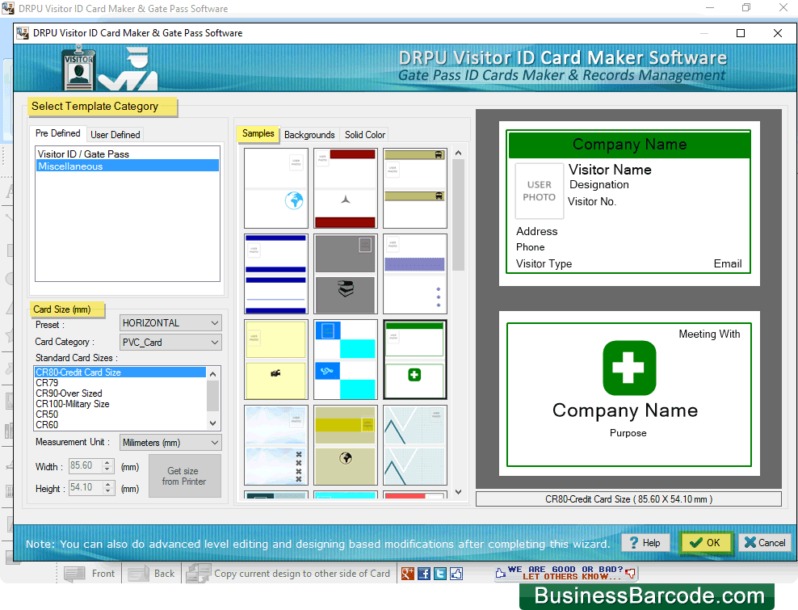This screenshot has width=798, height=610.
Task: Pick the yellow camera sample template
Action: click(x=275, y=360)
